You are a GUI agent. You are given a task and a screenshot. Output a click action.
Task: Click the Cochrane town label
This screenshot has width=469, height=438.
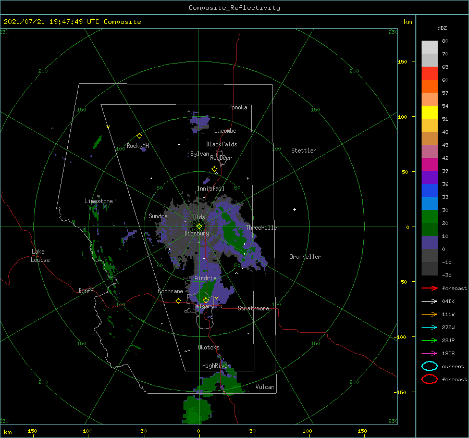point(170,291)
